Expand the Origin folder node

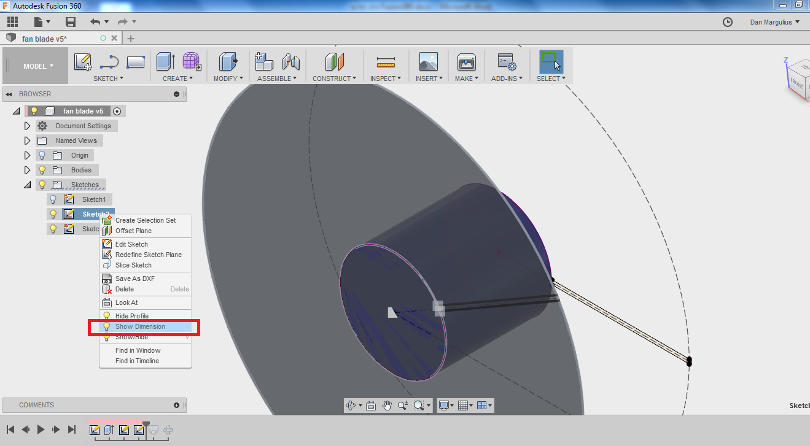point(27,155)
